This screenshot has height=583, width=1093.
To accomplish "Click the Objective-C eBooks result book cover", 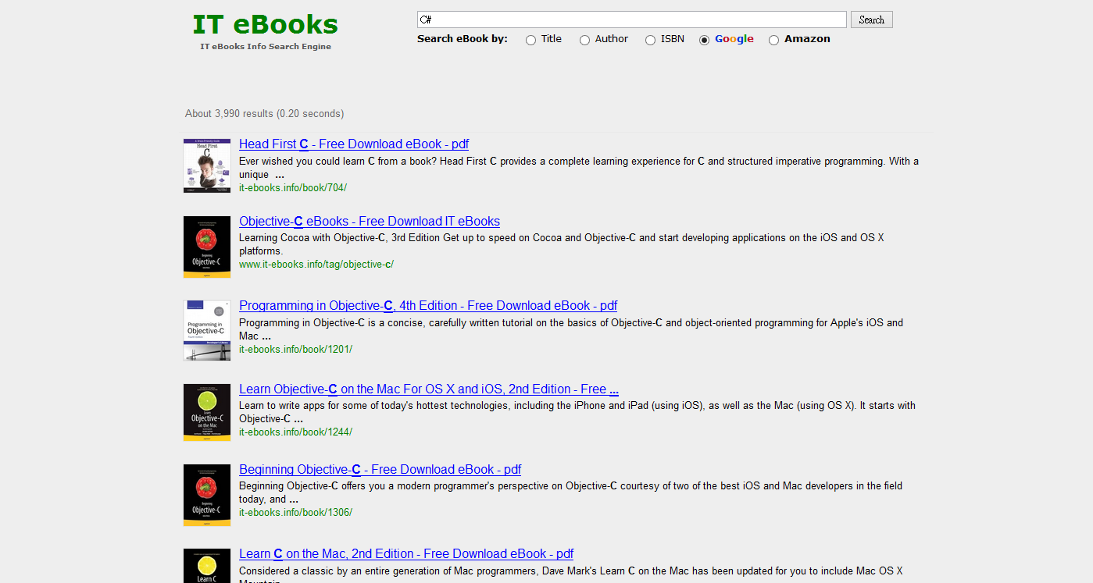I will pos(207,247).
